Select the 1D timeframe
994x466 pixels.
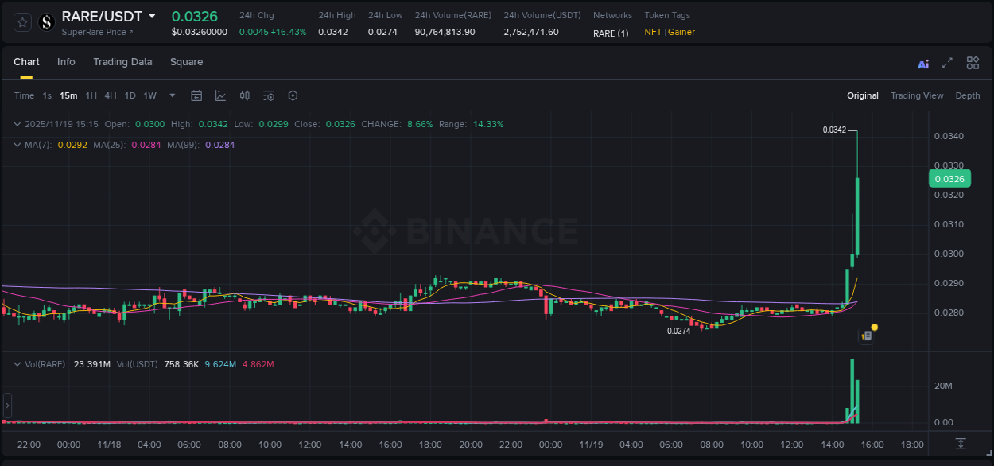(x=130, y=95)
